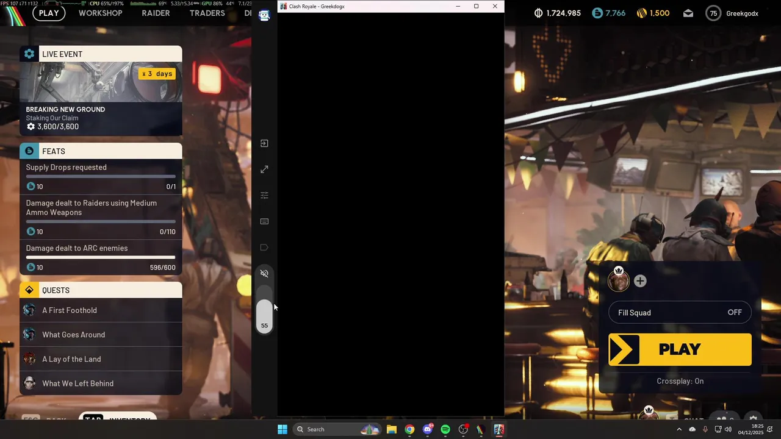The width and height of the screenshot is (781, 439).
Task: Click the yellow PLAY button
Action: pos(680,349)
